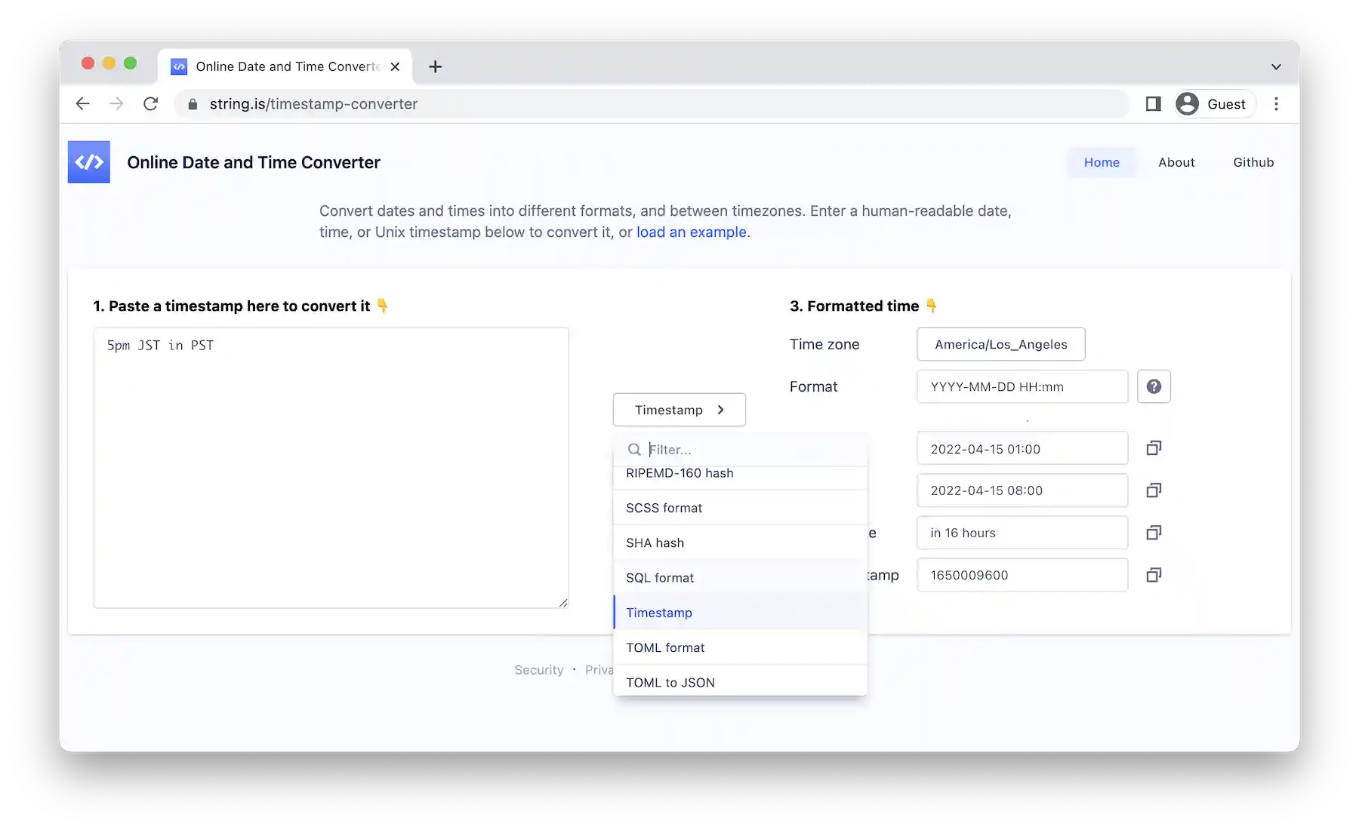Open the Guest profile menu
Image resolution: width=1359 pixels, height=830 pixels.
pyautogui.click(x=1213, y=103)
